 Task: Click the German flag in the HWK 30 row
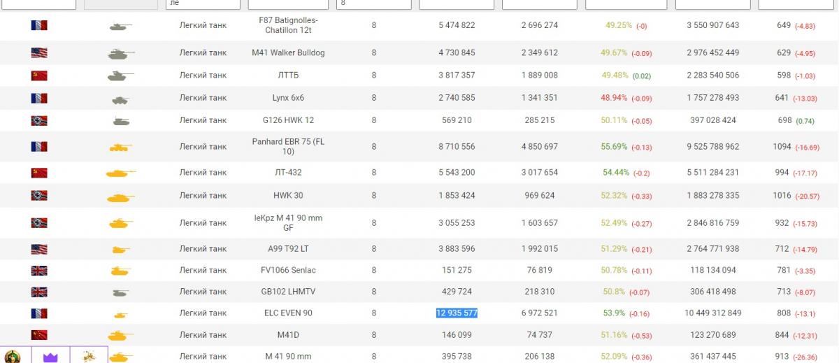(x=39, y=195)
